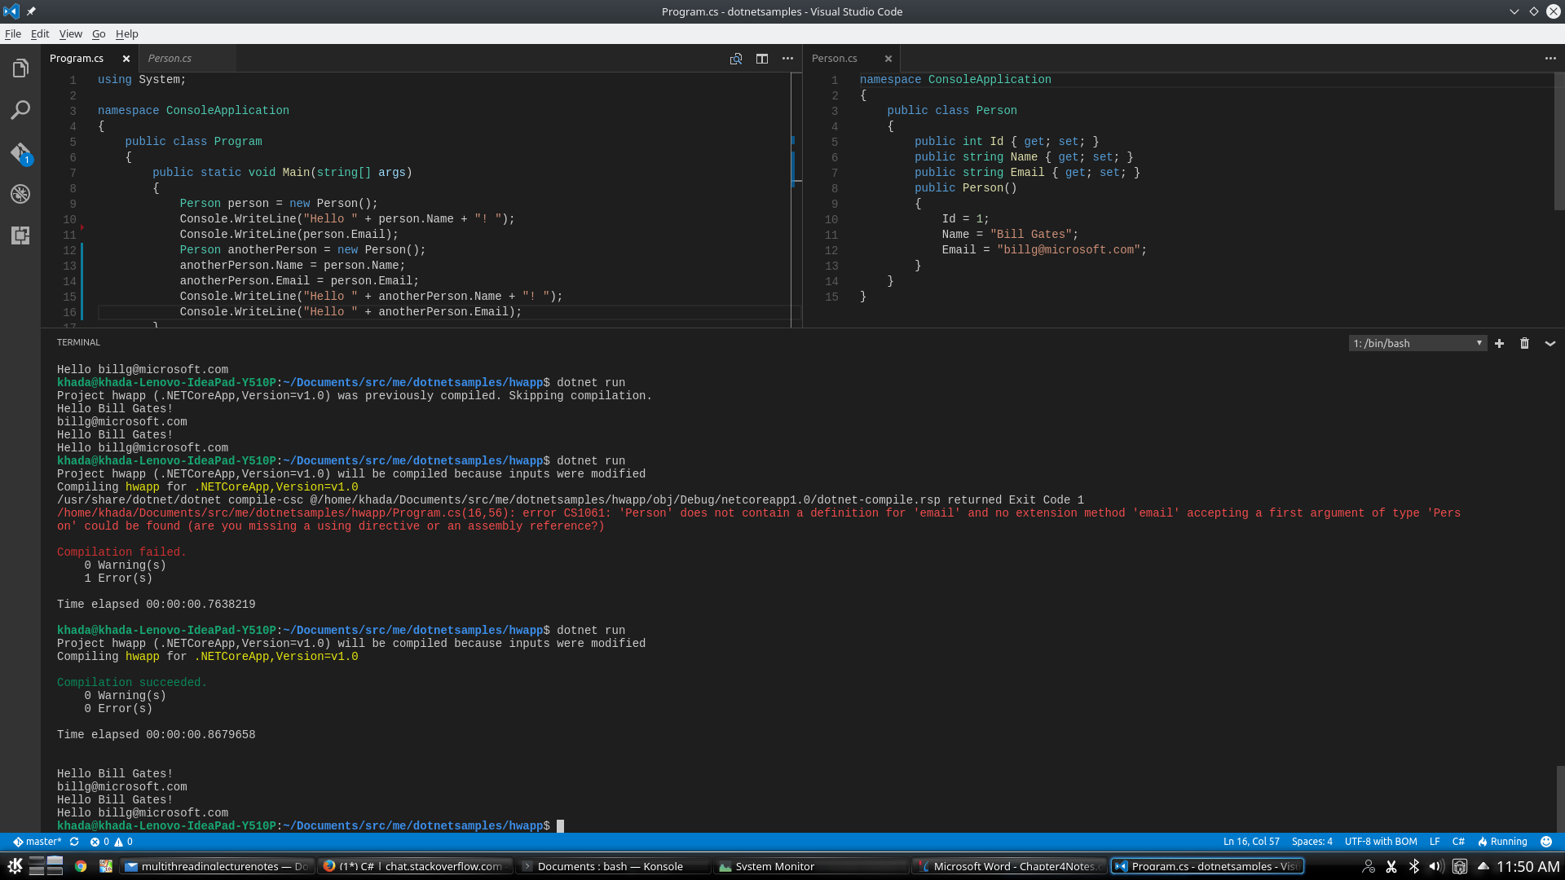Switch to the Microsoft Word Chapter4Notes window
This screenshot has height=880, width=1565.
click(1010, 866)
